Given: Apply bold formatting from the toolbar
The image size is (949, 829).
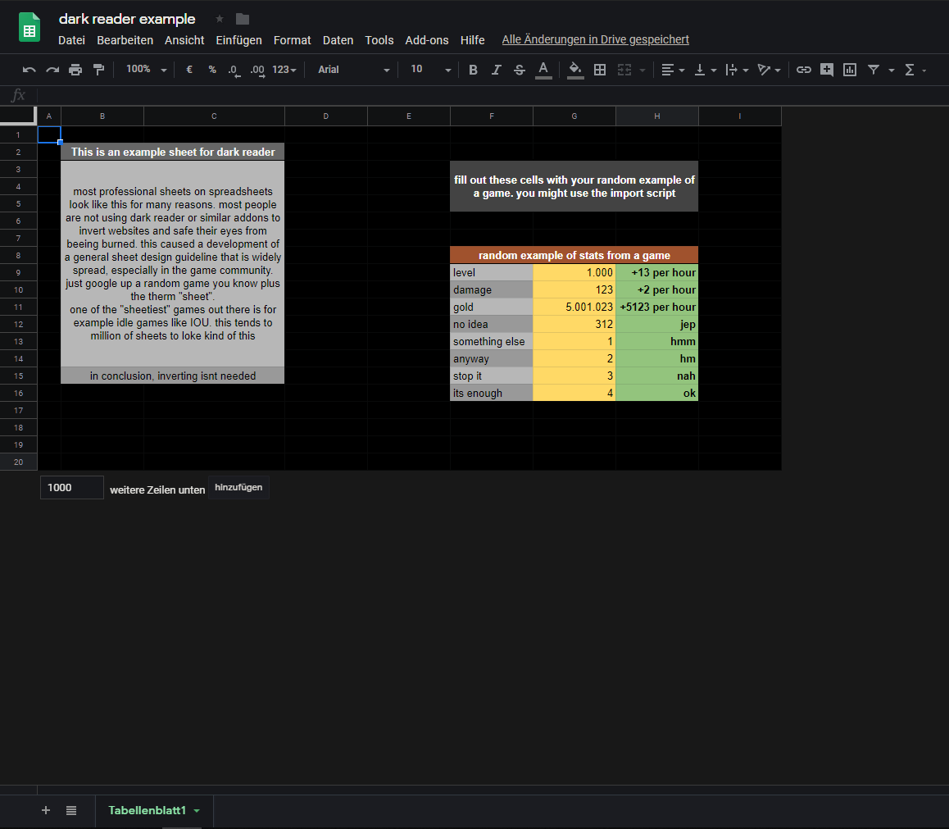Looking at the screenshot, I should tap(473, 70).
